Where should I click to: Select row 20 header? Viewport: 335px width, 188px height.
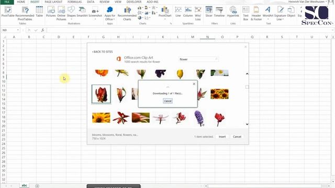tap(3, 126)
